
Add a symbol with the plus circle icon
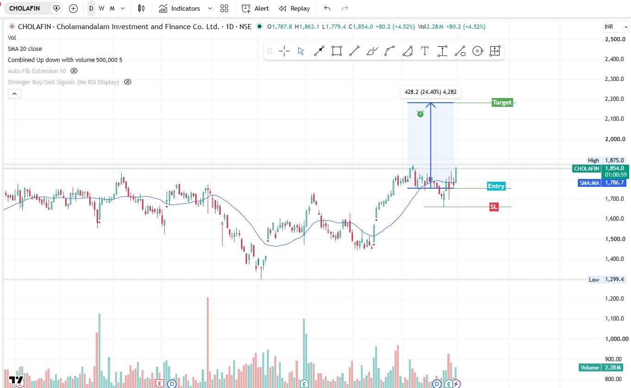click(73, 8)
